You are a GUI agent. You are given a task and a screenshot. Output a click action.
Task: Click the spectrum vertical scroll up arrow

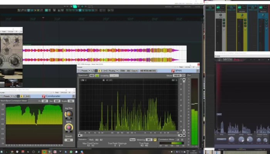184,79
